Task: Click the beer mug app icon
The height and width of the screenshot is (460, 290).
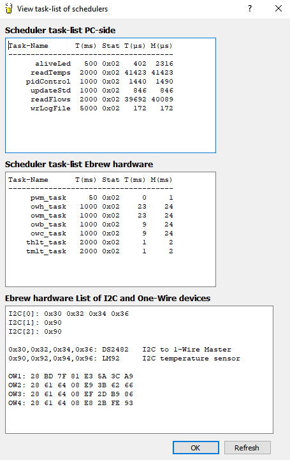Action: [9, 8]
